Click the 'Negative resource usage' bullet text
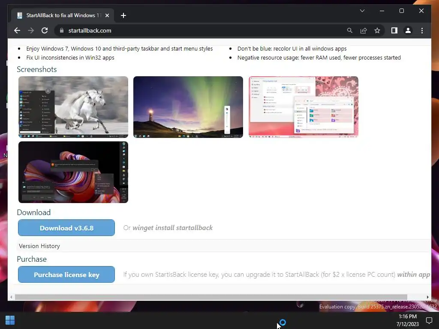The height and width of the screenshot is (329, 439). [x=319, y=58]
